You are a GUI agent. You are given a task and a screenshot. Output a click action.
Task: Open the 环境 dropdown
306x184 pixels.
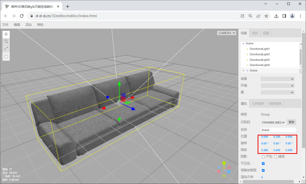[x=278, y=86]
